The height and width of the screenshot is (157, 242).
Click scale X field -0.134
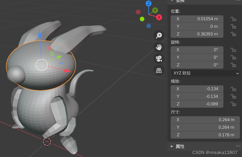pyautogui.click(x=197, y=89)
